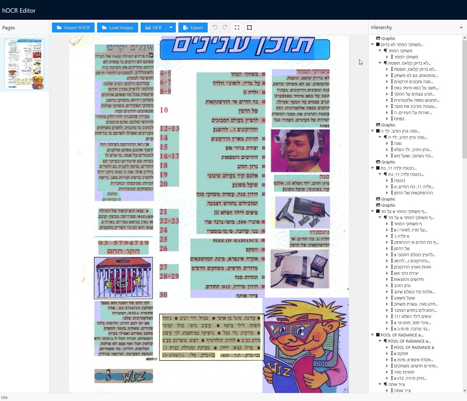This screenshot has height=401, width=467.
Task: Click the paragraph icon of POOL OF RADIANCE paragraph
Action: 385,341
